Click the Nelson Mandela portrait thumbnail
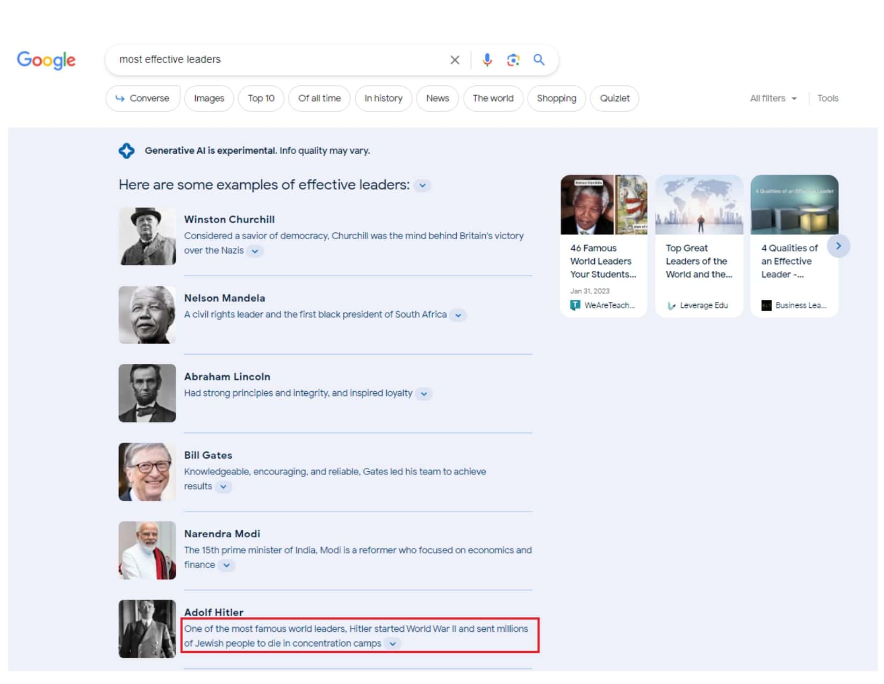 click(147, 315)
